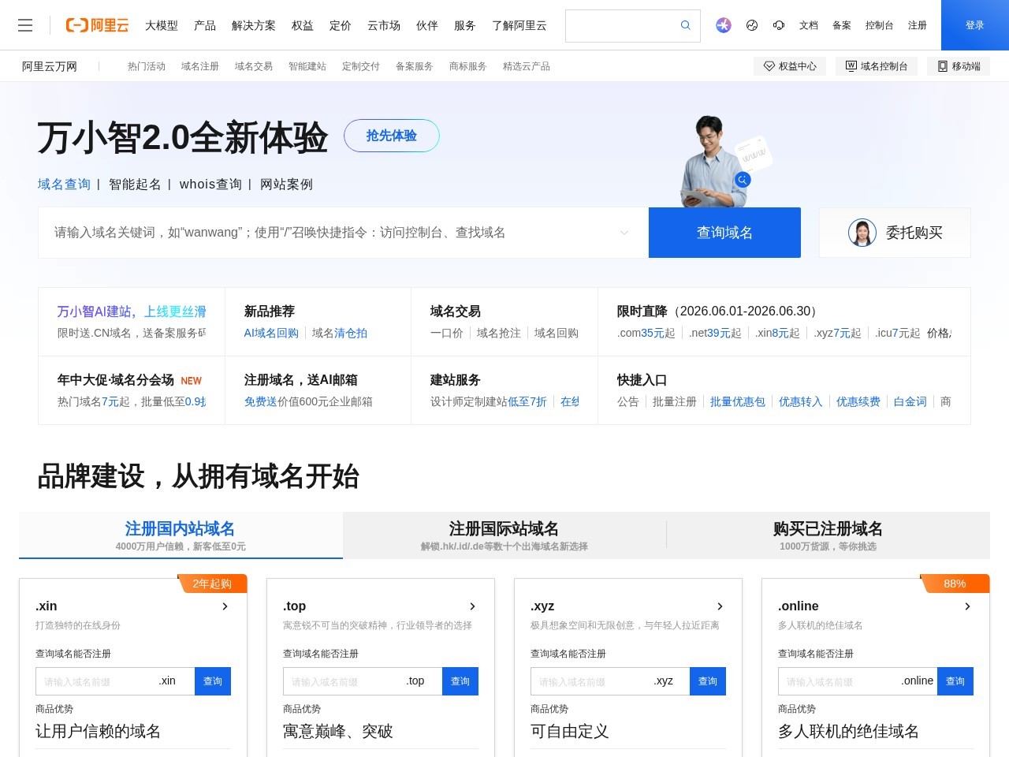Screen dimensions: 1009x757
Task: Select the whois查询 option
Action: (x=210, y=185)
